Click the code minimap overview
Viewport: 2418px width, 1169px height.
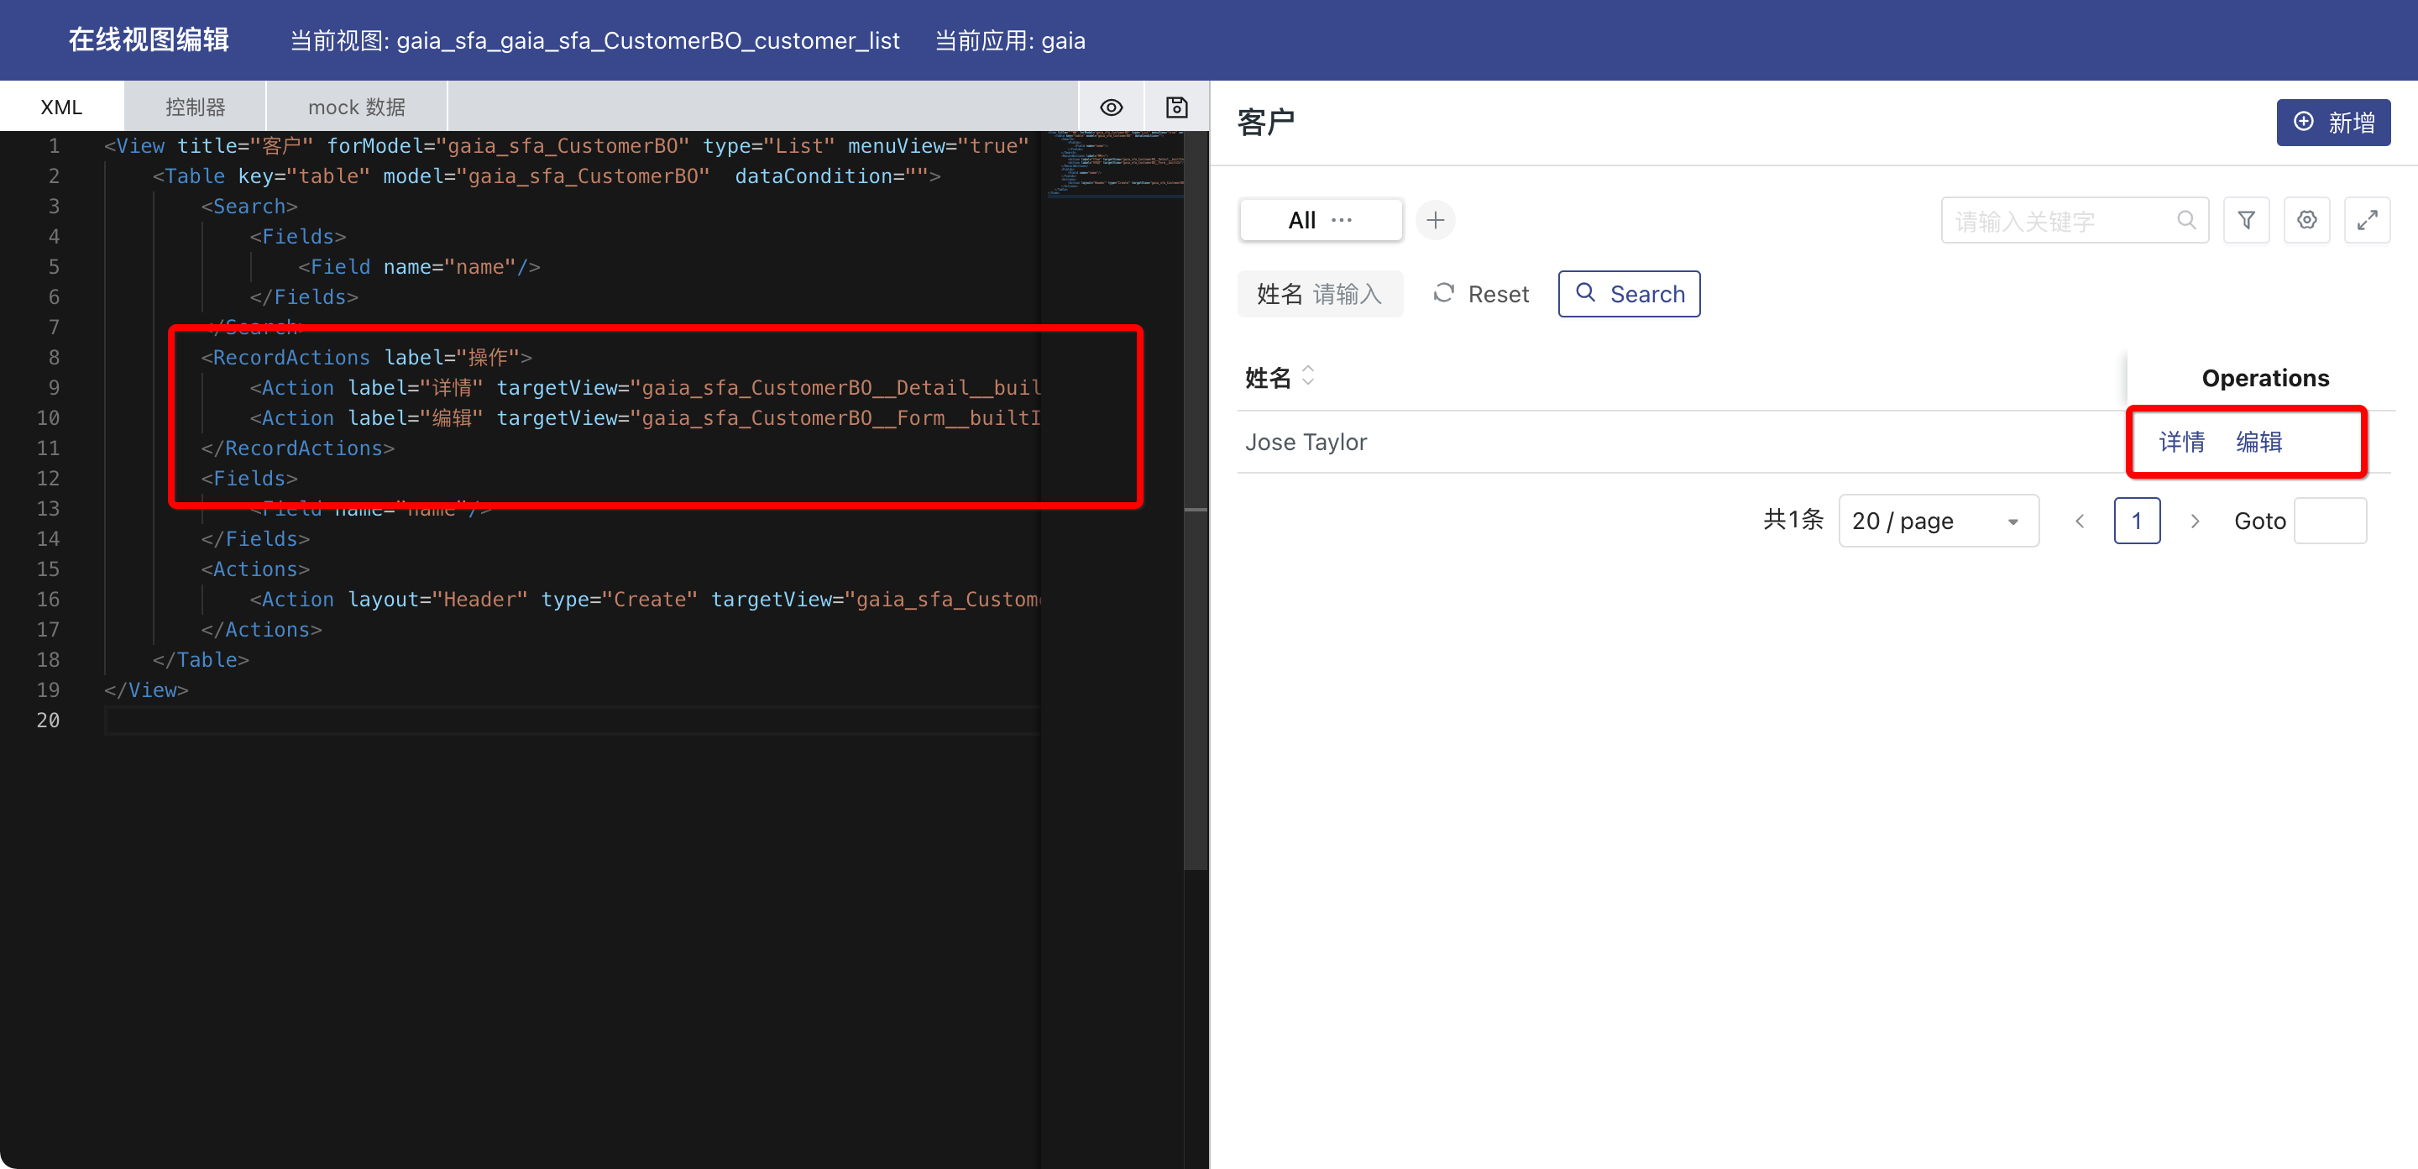(1114, 165)
